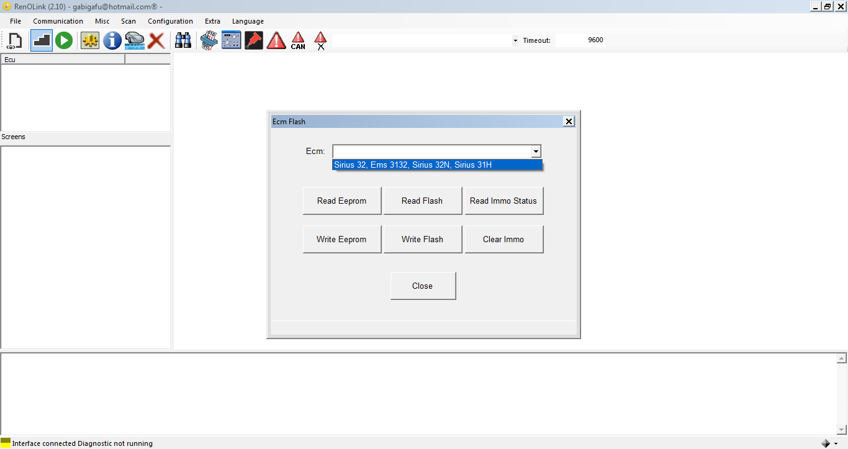Click the Read Flash button
This screenshot has height=449, width=848.
(423, 201)
